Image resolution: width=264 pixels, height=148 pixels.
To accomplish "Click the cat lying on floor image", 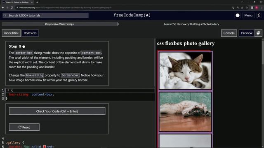I will (185, 112).
